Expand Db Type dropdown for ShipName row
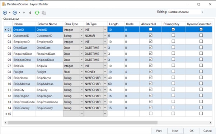This screenshot has height=134, width=216. 105,78
